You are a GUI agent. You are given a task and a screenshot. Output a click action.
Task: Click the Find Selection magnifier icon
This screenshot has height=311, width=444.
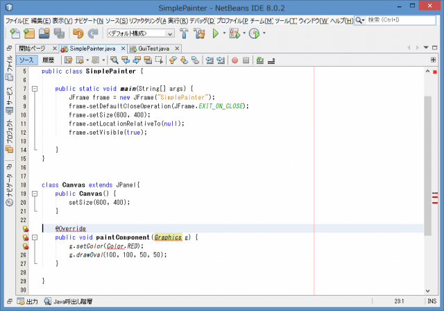[114, 60]
